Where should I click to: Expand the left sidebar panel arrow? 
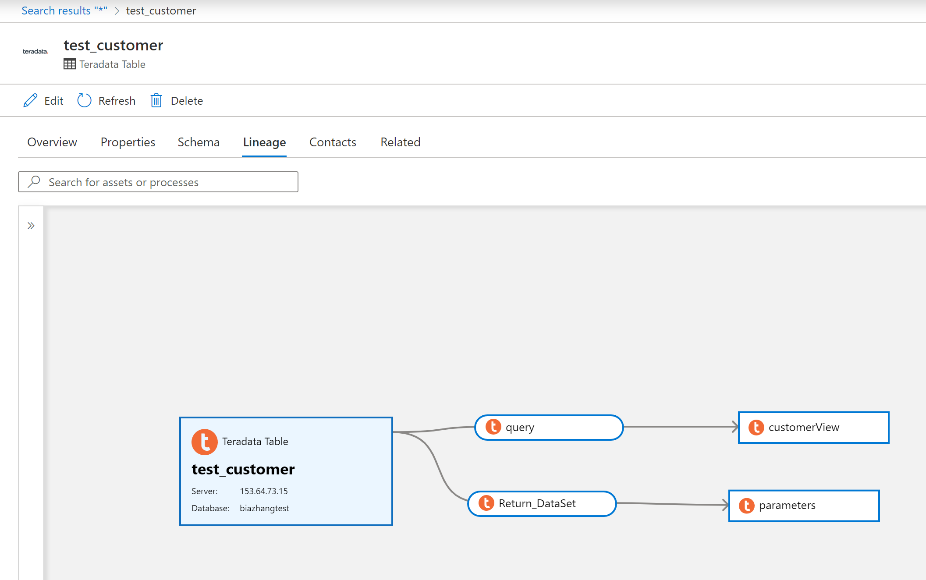[x=32, y=225]
